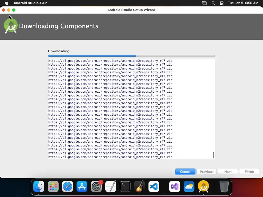This screenshot has height=197, width=263.
Task: Open Finder from the dock
Action: 39,186
